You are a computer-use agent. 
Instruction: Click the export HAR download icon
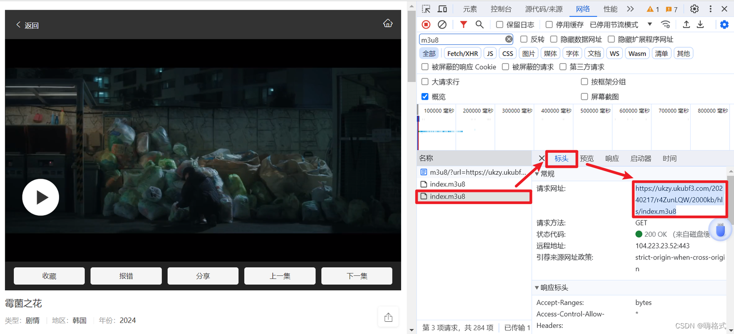click(700, 24)
